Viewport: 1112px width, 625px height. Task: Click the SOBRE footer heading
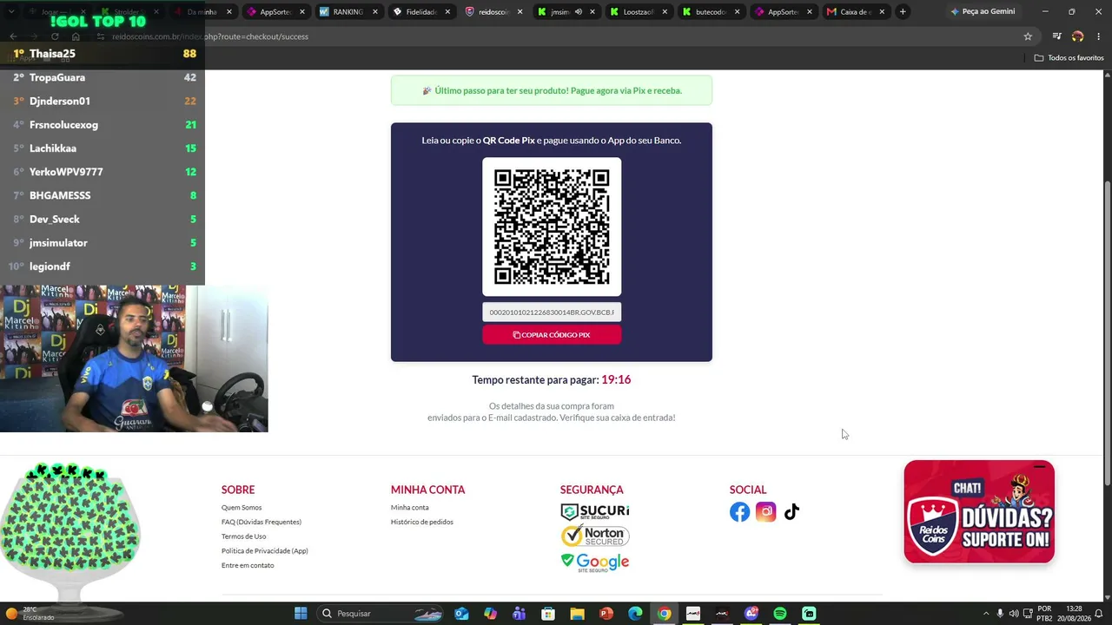click(238, 490)
